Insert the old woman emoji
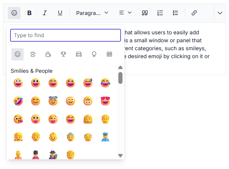229x169 pixels. [70, 137]
